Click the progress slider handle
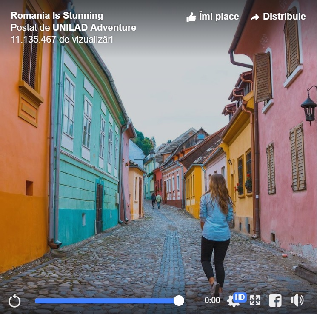The image size is (317, 314). pos(179,301)
